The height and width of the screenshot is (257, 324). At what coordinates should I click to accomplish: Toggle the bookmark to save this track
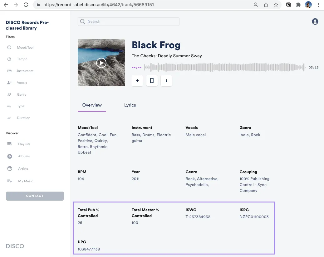click(152, 81)
